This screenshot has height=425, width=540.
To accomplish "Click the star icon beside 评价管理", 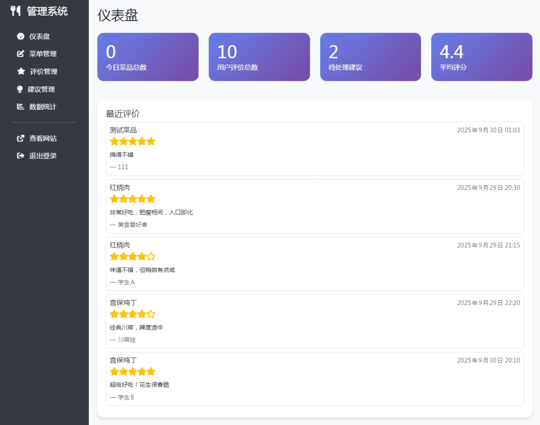I will click(21, 71).
